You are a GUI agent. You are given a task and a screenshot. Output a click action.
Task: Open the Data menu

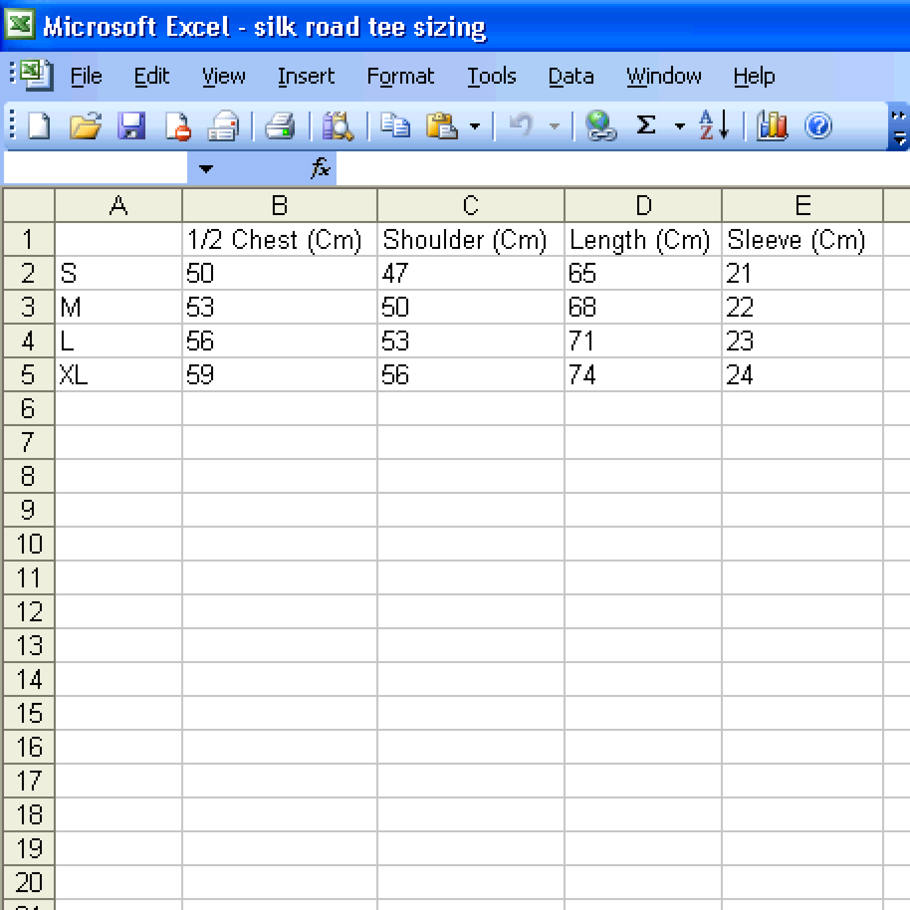571,76
